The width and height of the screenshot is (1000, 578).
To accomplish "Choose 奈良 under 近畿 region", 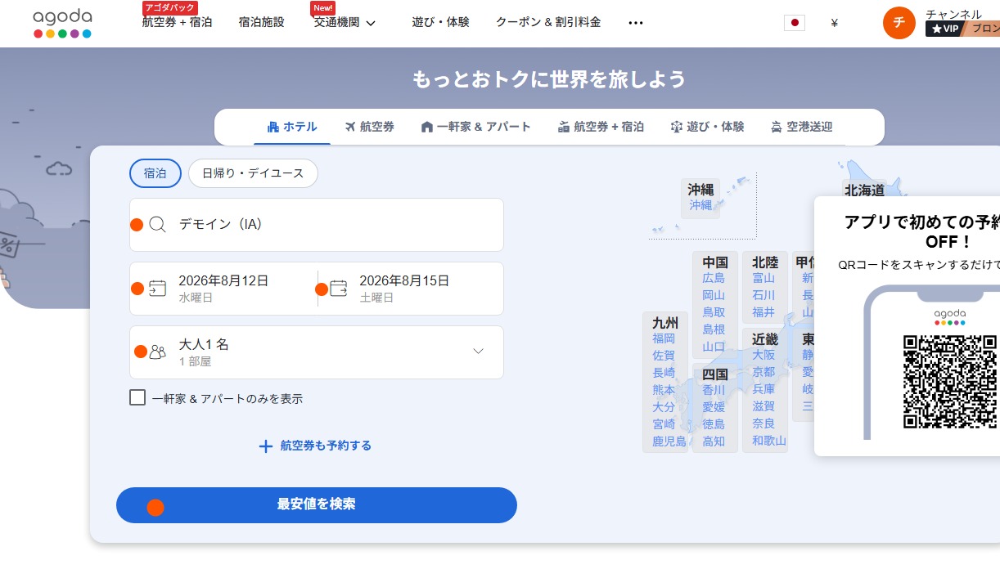I will pos(764,423).
